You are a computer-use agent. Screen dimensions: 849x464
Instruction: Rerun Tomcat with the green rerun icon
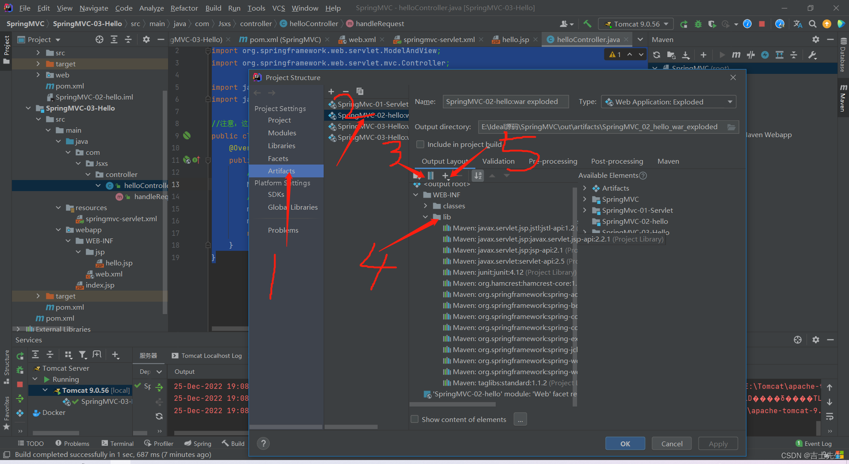coord(684,24)
